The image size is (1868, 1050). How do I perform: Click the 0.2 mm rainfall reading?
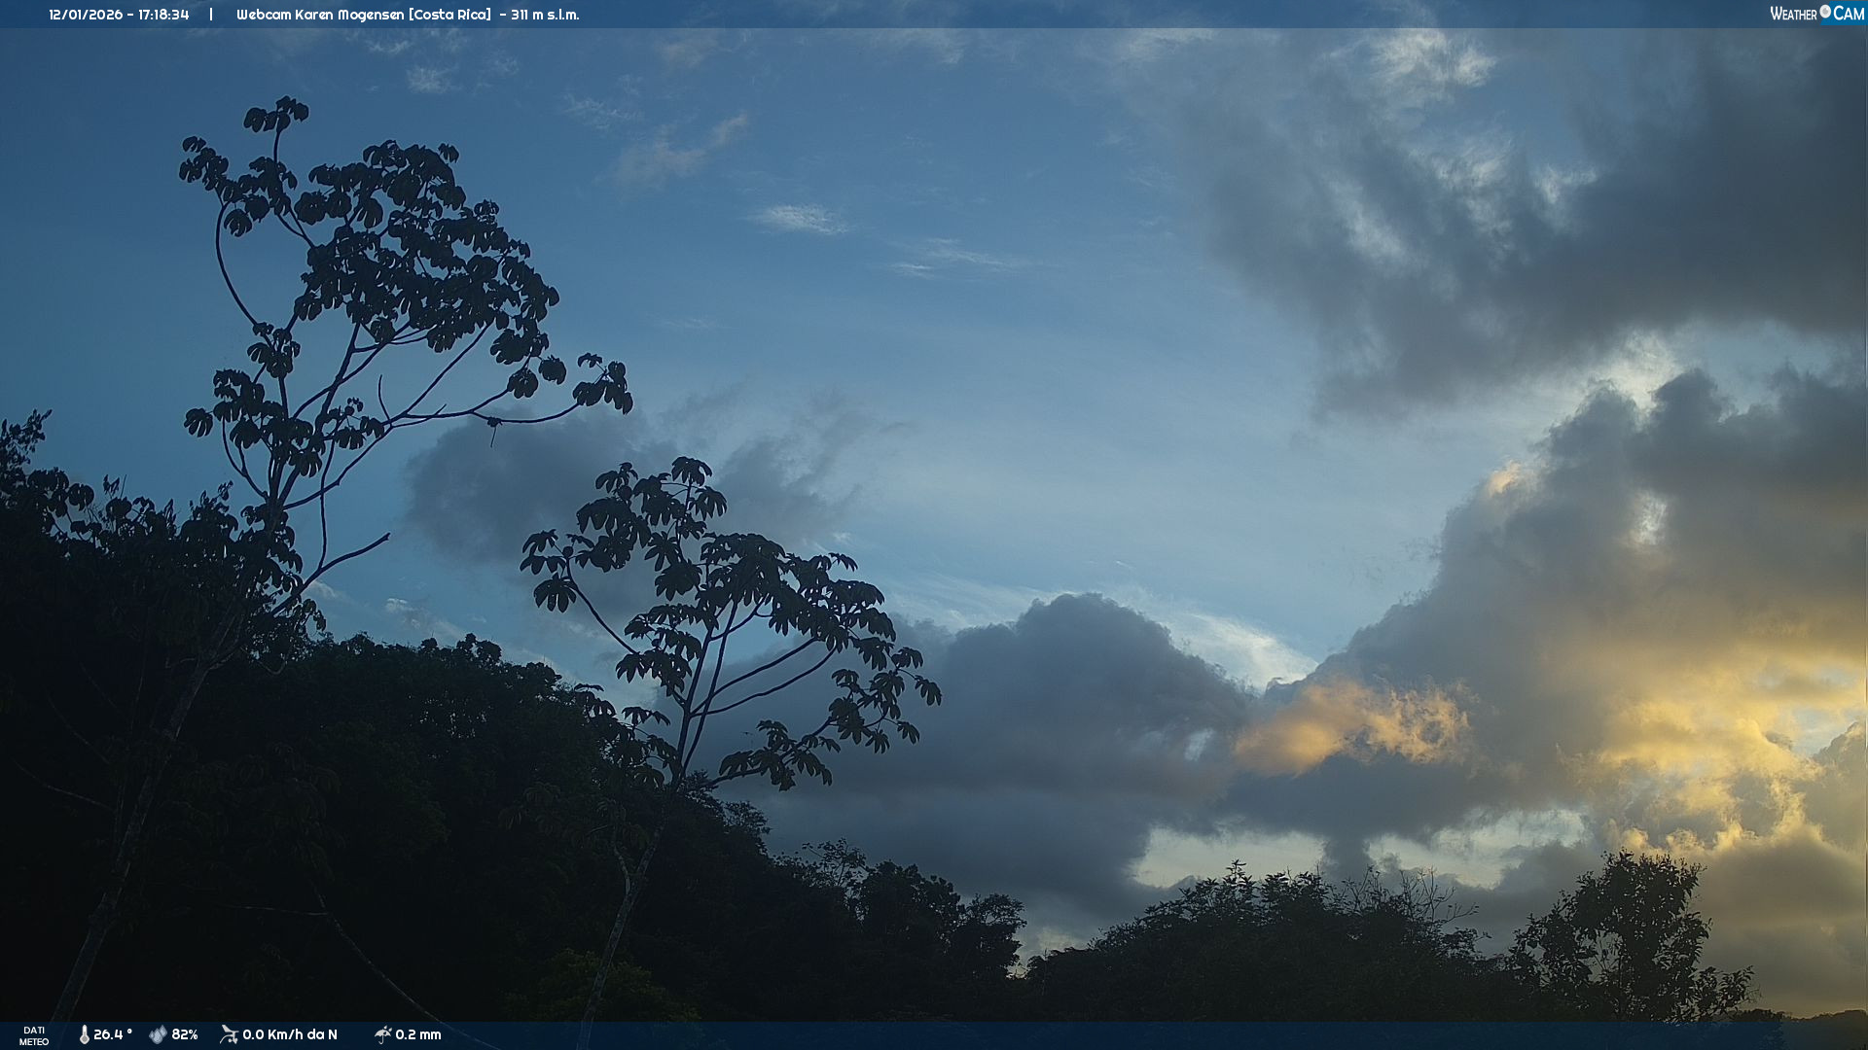point(418,1034)
